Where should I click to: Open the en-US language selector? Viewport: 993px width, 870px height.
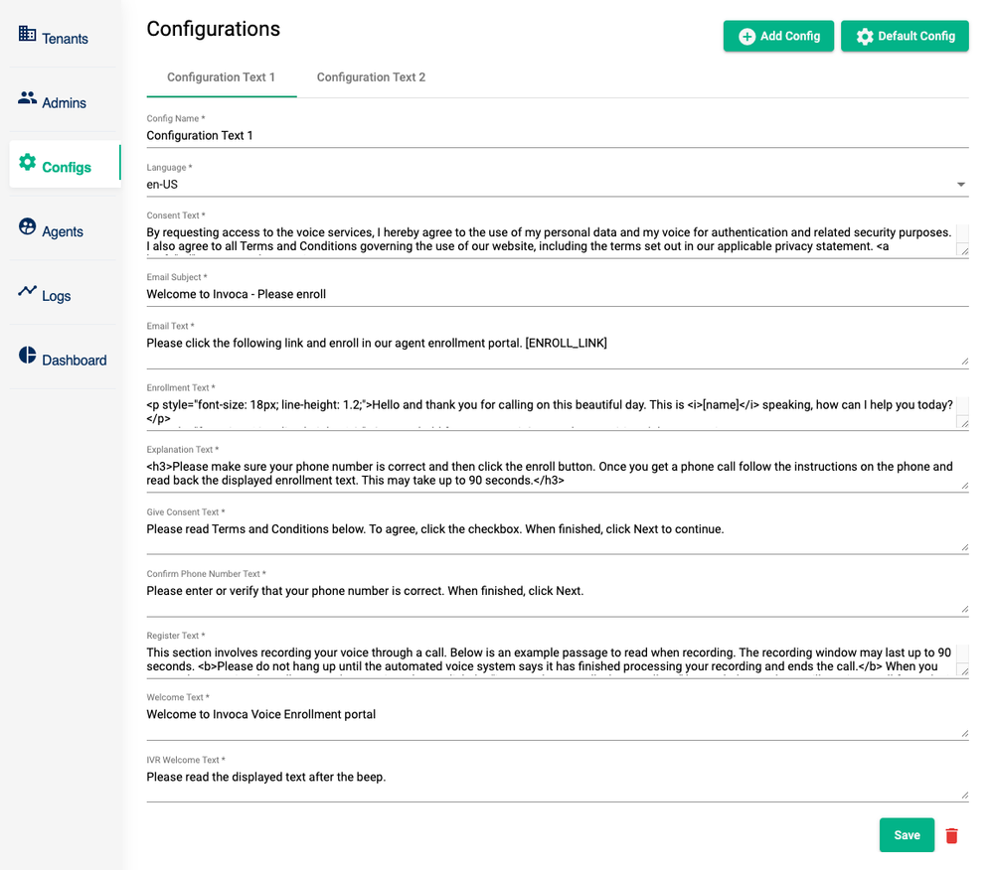[558, 185]
